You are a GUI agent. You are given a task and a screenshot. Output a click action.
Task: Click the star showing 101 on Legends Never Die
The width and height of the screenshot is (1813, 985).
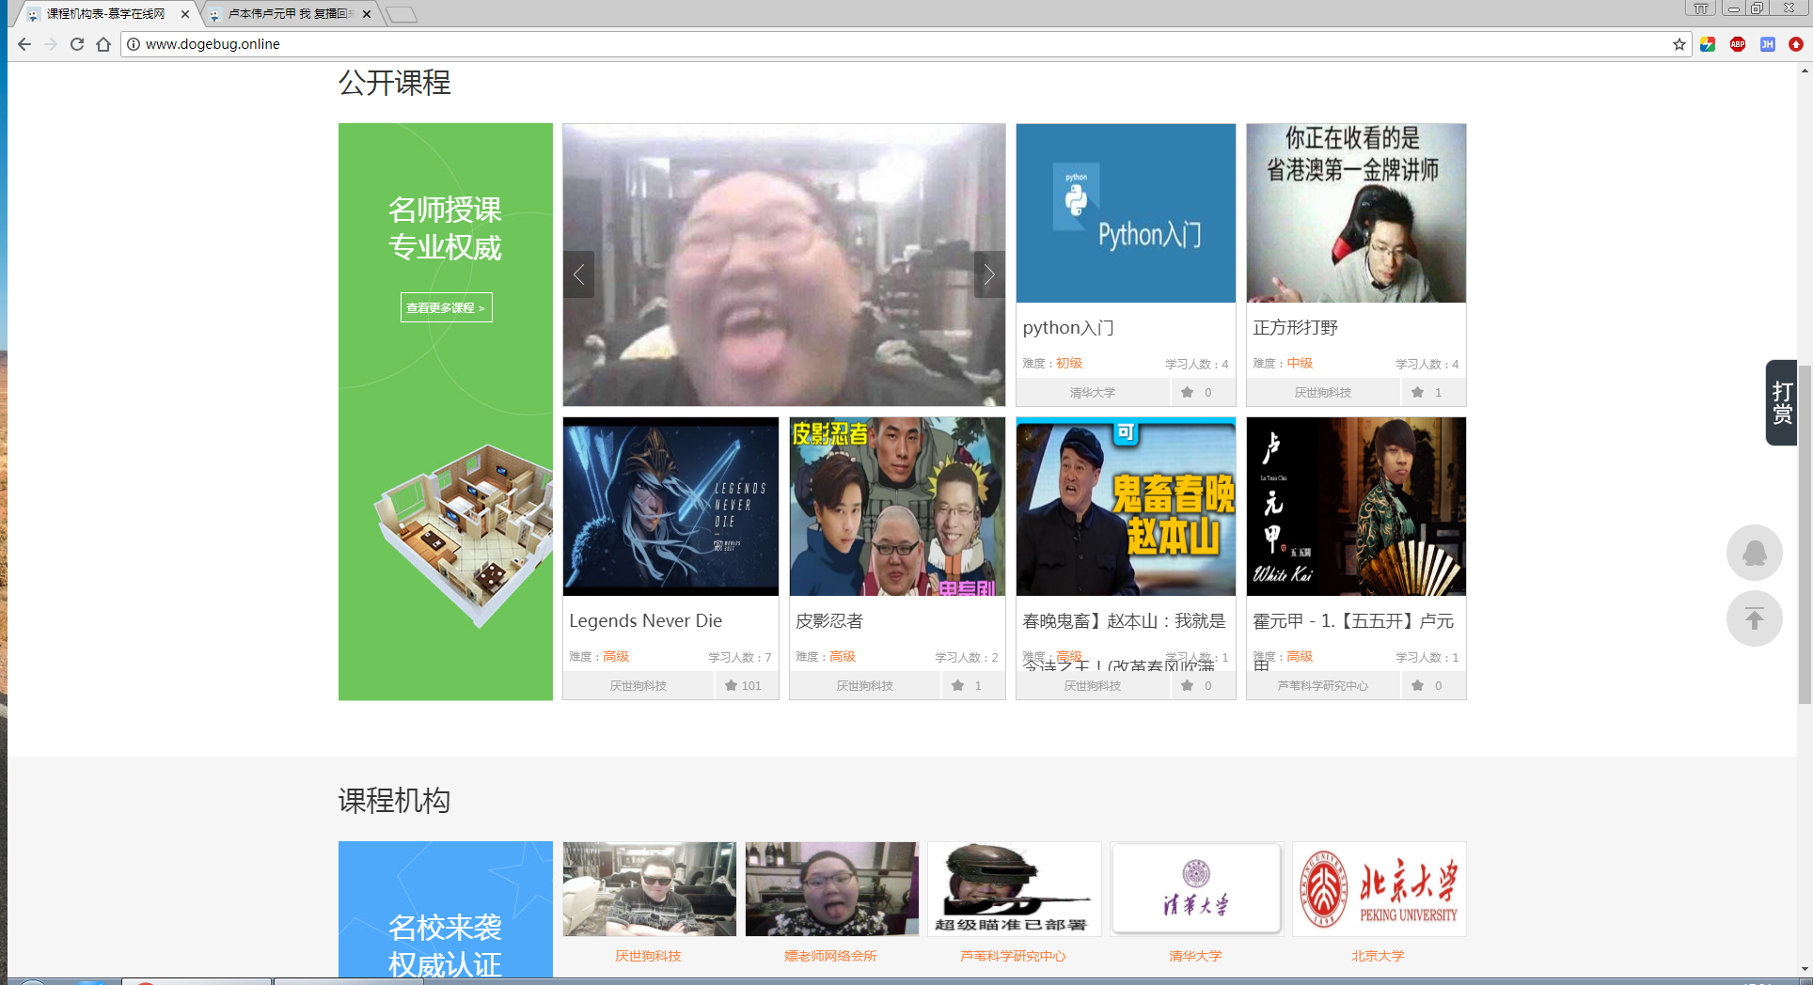point(732,685)
